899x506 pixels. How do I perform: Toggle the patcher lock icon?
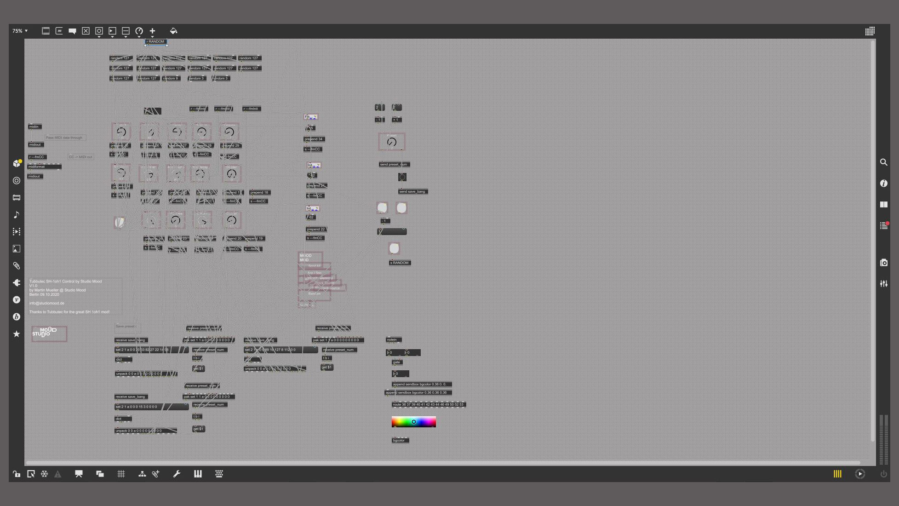[x=17, y=474]
